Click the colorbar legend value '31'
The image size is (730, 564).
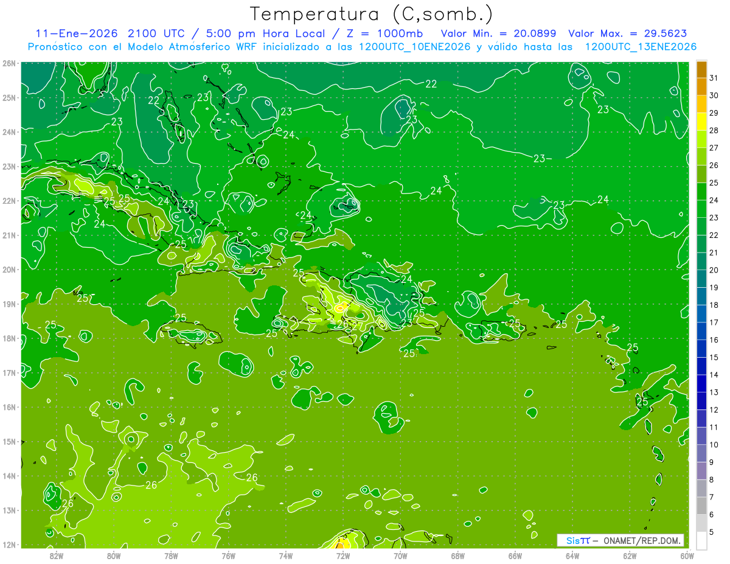(x=714, y=78)
